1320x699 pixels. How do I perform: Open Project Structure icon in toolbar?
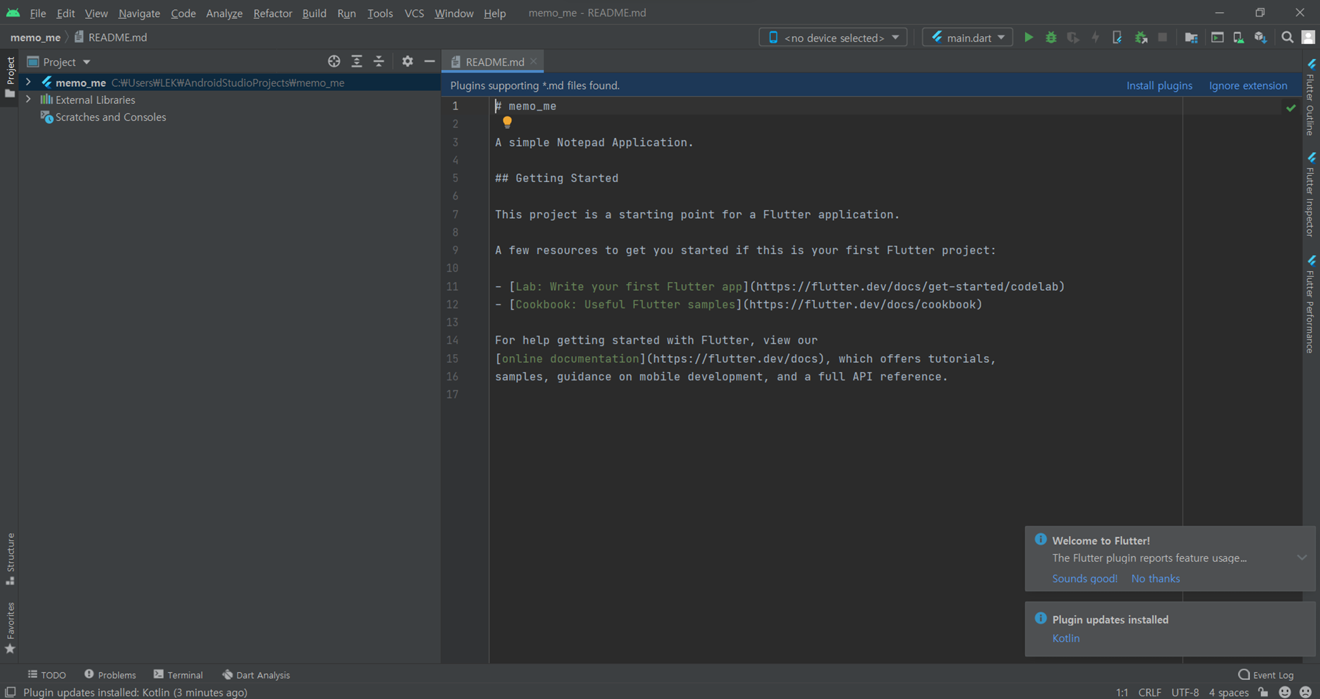click(x=1191, y=37)
